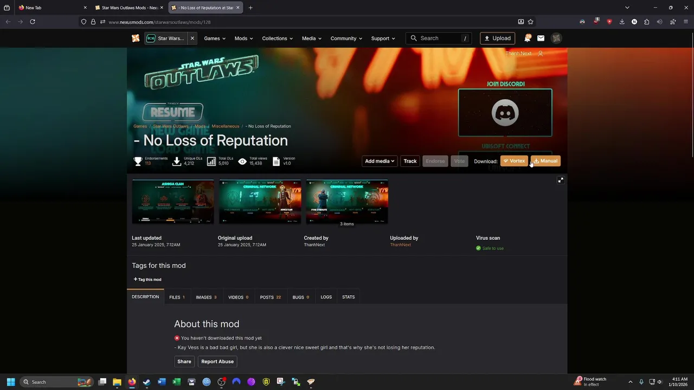Click the red shield extension icon
694x390 pixels.
tap(609, 22)
